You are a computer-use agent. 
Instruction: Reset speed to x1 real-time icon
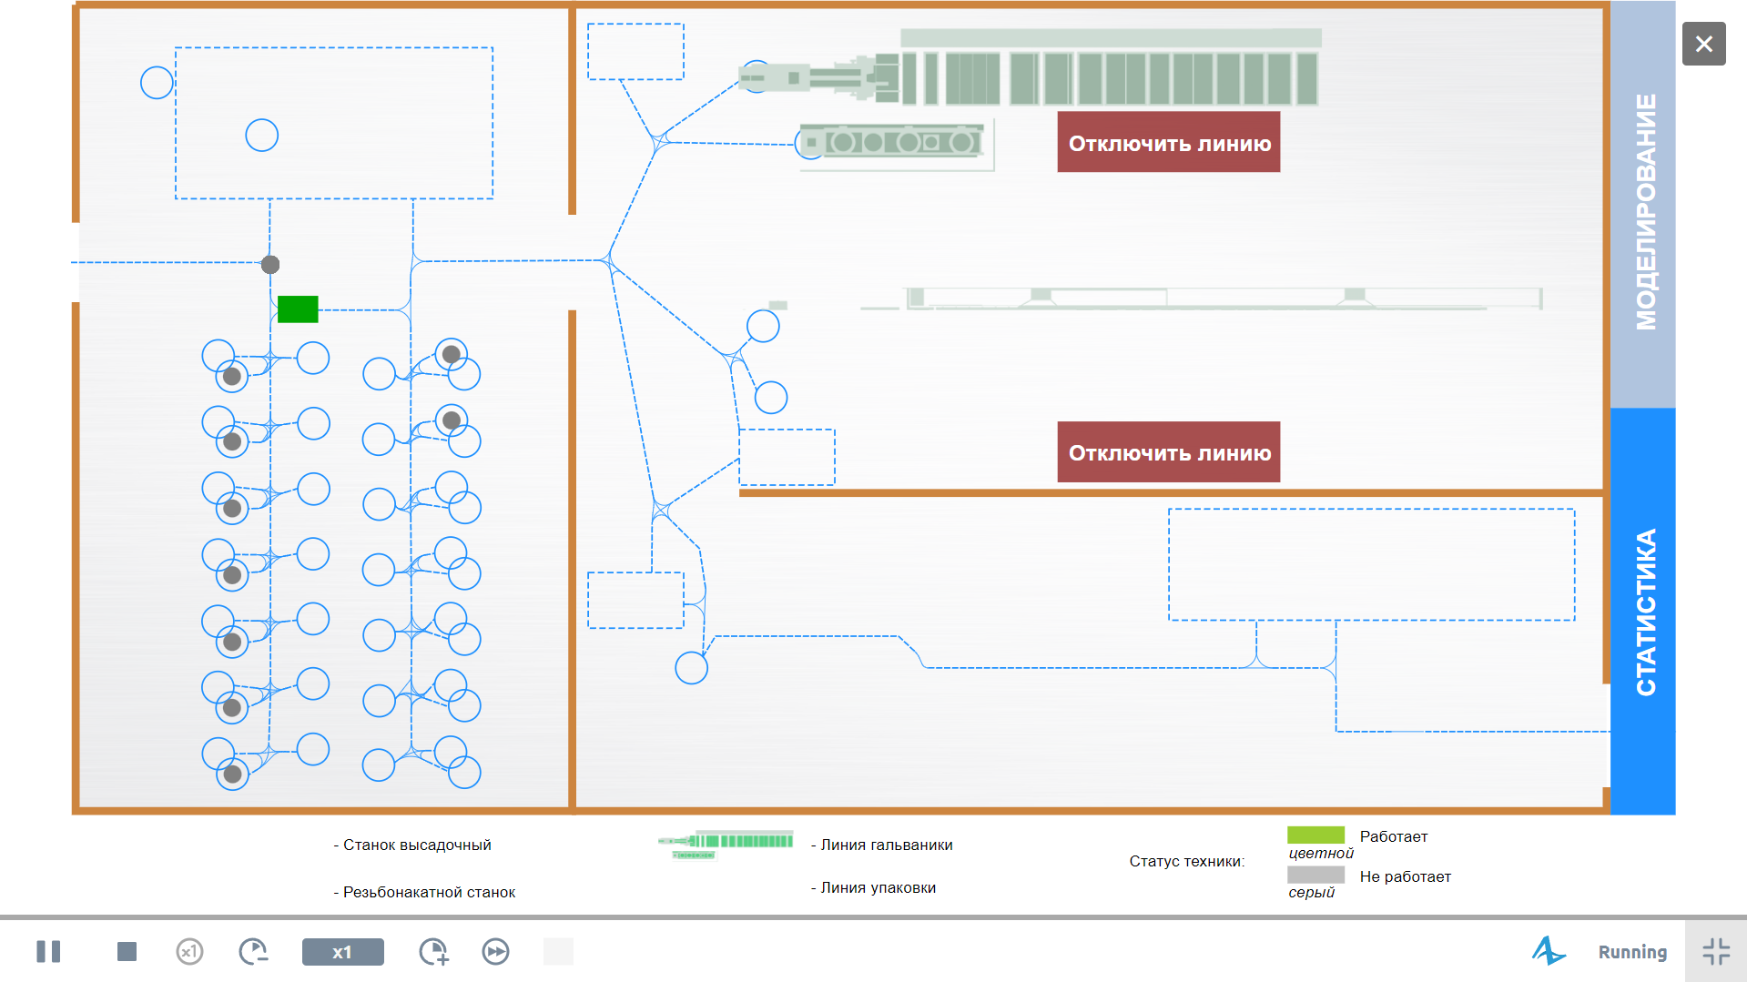[189, 952]
